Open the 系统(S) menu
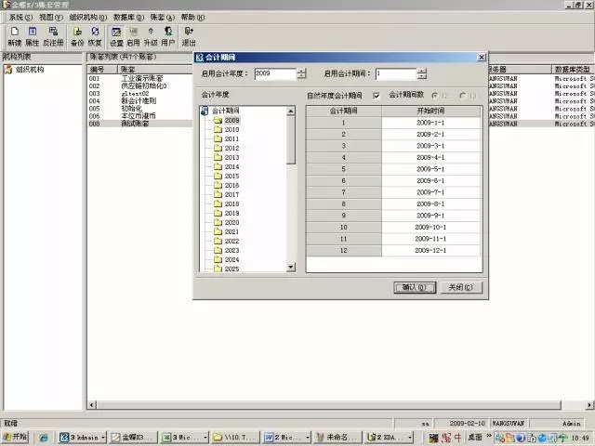 [20, 18]
